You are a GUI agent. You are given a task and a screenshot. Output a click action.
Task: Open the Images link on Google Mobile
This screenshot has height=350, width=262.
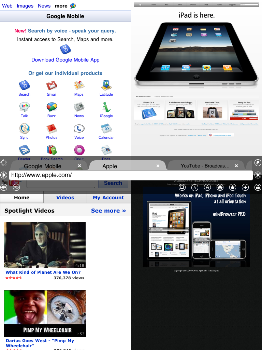[x=25, y=6]
